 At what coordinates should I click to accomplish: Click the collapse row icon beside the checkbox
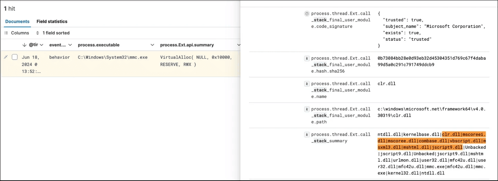pyautogui.click(x=6, y=57)
